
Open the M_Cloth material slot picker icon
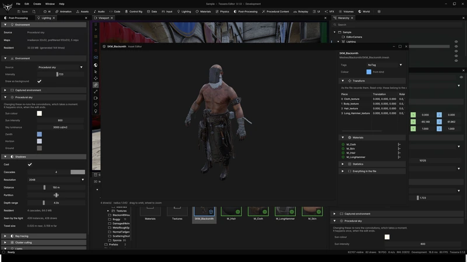[x=399, y=144]
